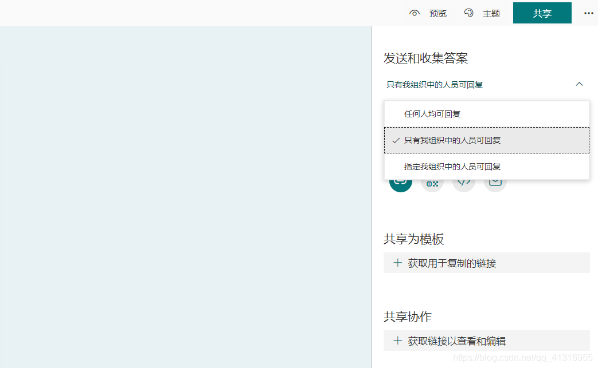598x368 pixels.
Task: Click the 共享 button
Action: coord(542,13)
